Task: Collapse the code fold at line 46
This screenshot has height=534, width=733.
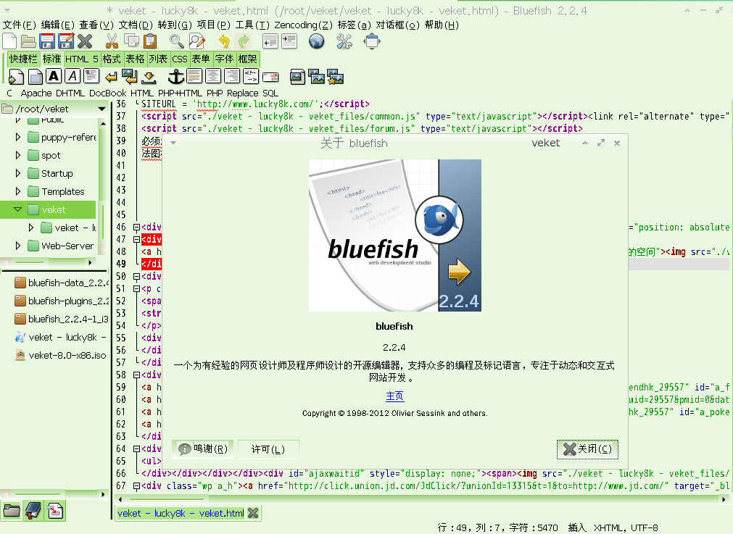Action: [136, 228]
